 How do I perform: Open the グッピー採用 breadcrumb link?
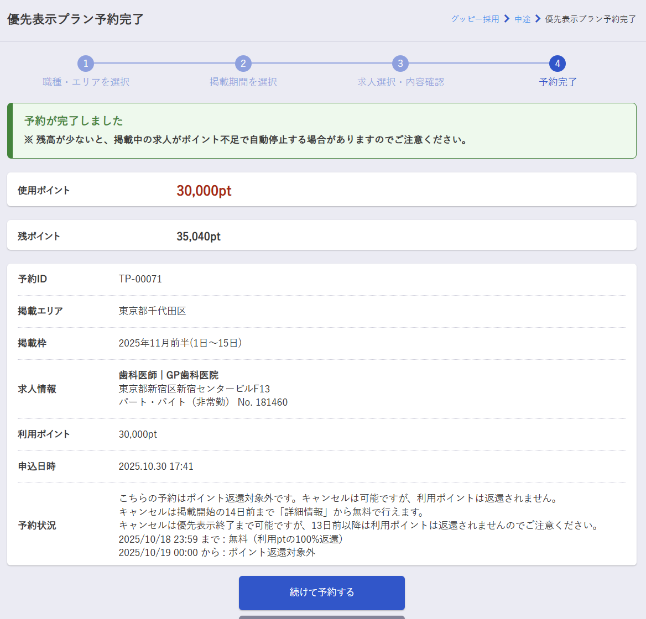(475, 19)
